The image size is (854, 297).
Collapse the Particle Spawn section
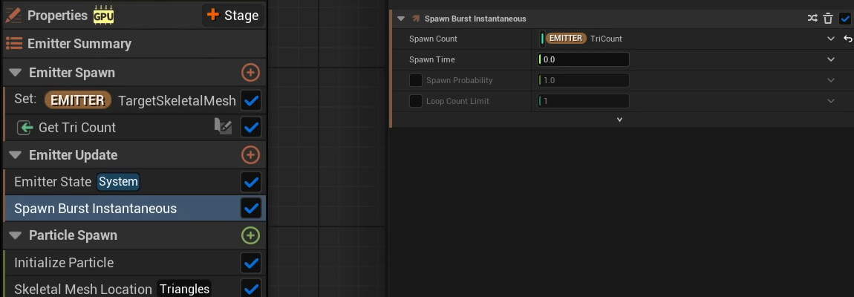click(x=16, y=236)
